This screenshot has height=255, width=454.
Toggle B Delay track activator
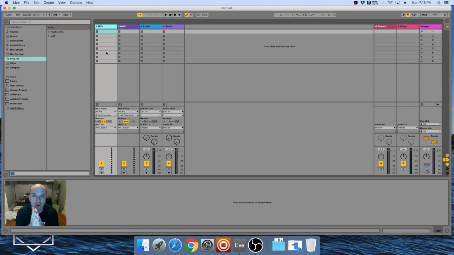tap(403, 163)
